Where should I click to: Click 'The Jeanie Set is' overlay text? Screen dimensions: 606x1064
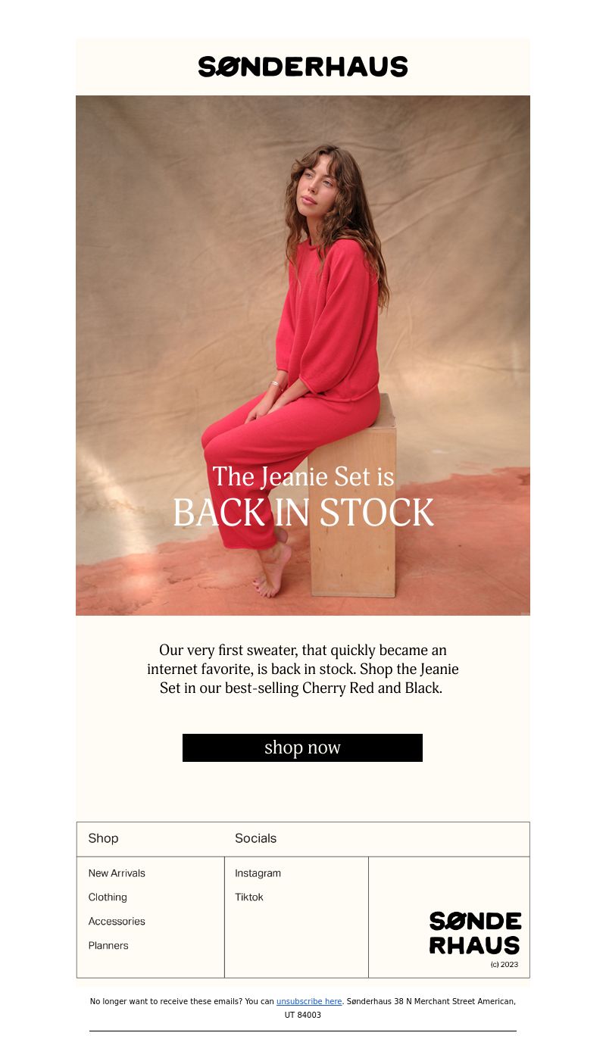[x=303, y=476]
